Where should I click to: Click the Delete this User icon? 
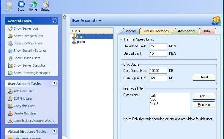[10, 113]
